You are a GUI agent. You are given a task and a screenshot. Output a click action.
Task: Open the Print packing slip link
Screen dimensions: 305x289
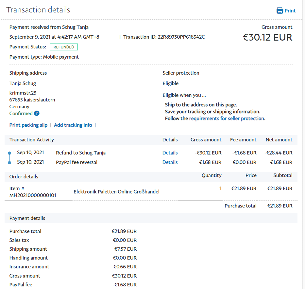tap(28, 125)
